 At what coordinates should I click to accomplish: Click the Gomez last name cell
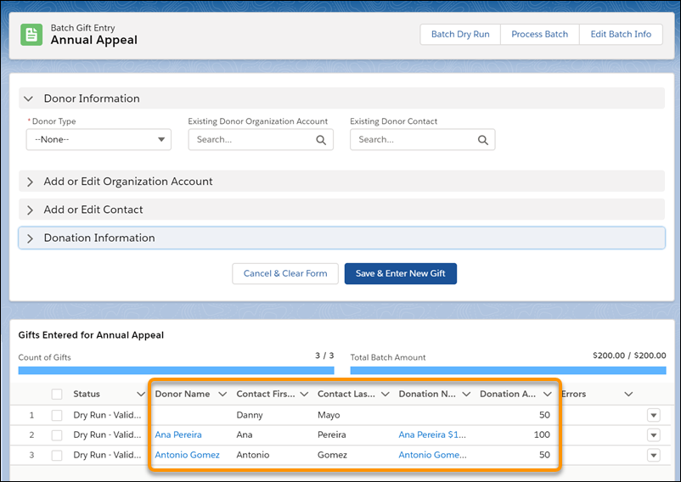[332, 455]
